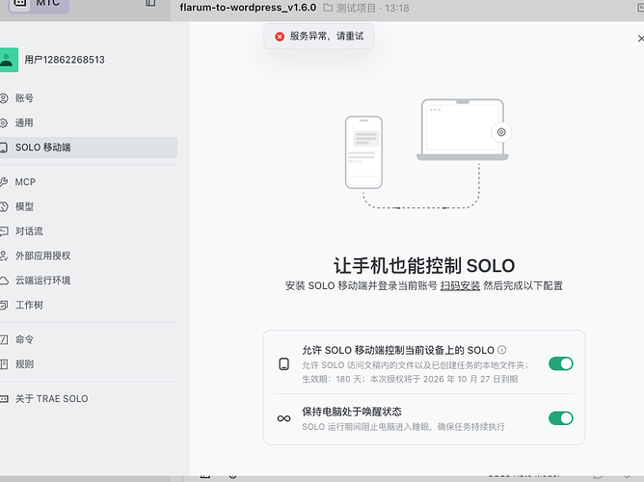Click the 命令 icon in sidebar
The height and width of the screenshot is (482, 644).
click(x=3, y=339)
